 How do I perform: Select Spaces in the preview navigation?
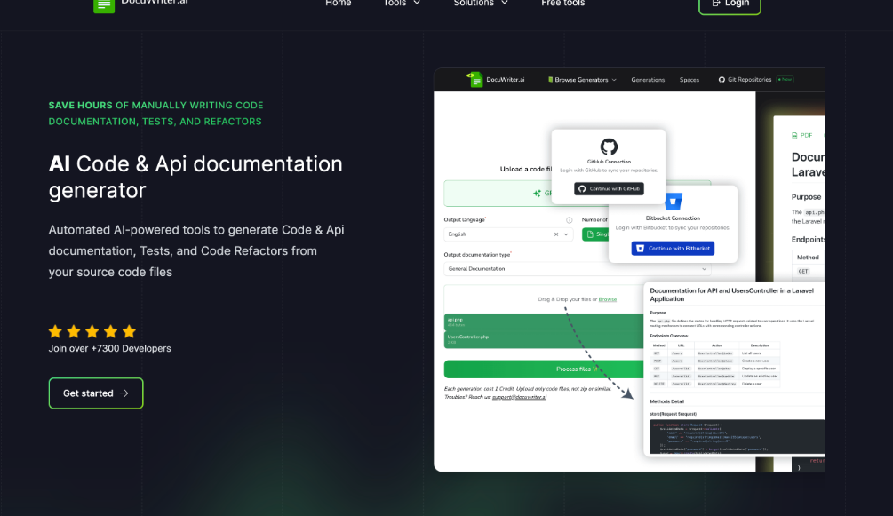690,80
